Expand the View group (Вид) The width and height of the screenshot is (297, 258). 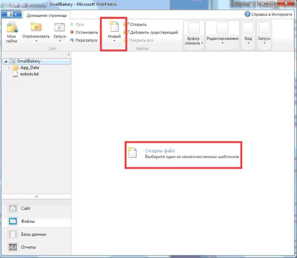pyautogui.click(x=248, y=36)
